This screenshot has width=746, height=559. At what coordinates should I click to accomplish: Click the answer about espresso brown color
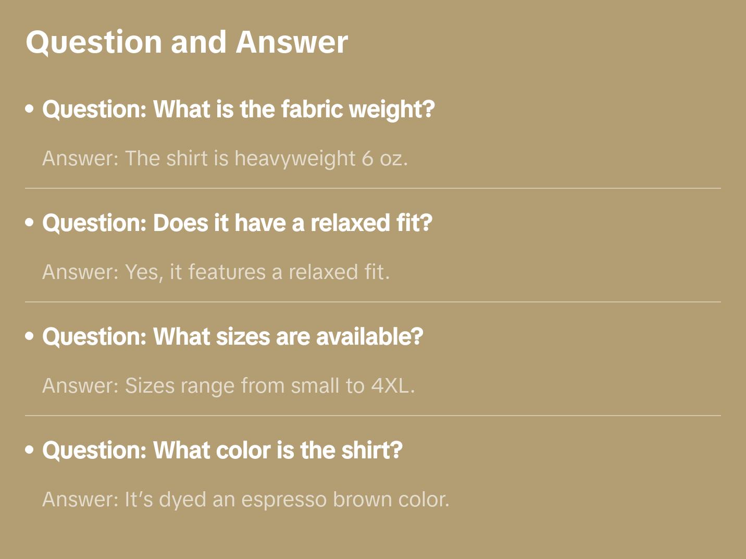[x=245, y=500]
